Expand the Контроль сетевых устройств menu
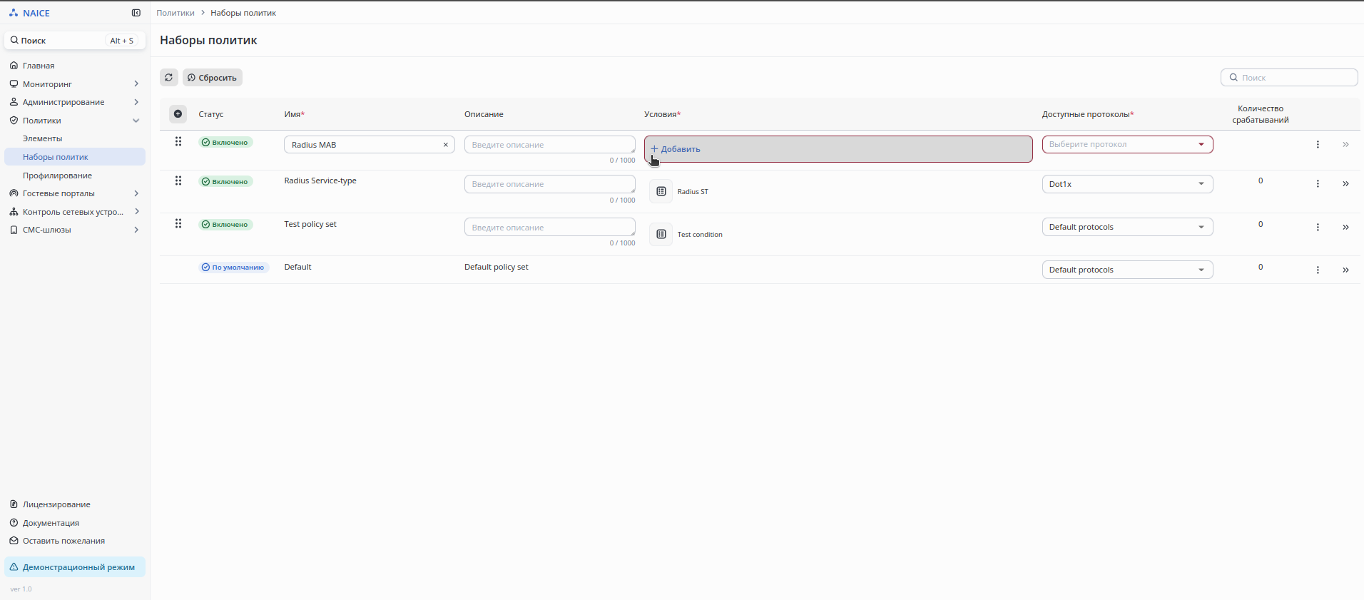Image resolution: width=1364 pixels, height=600 pixels. pos(75,212)
